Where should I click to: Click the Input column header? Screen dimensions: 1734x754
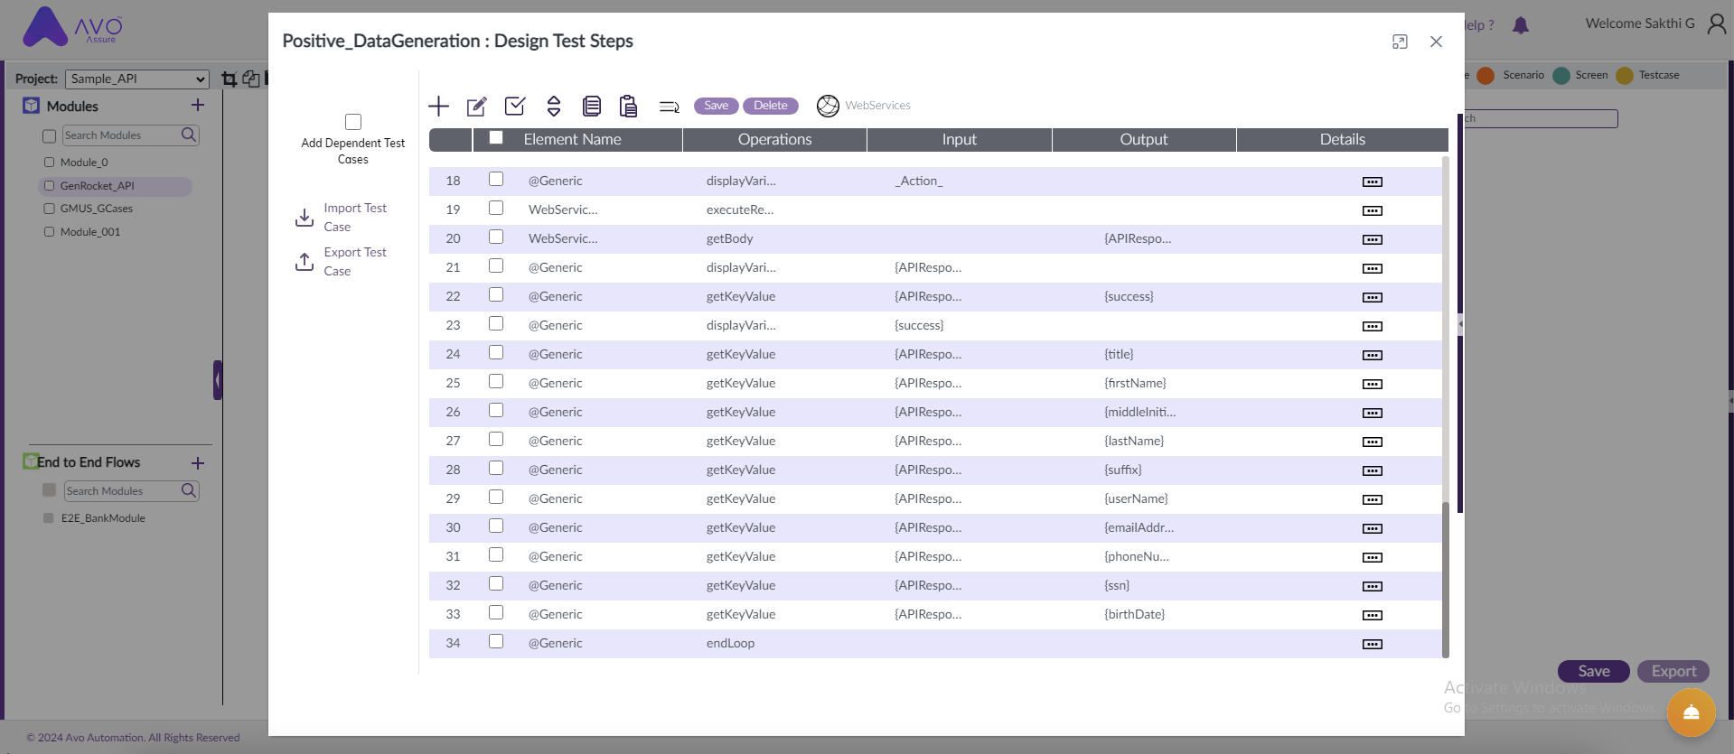point(959,139)
